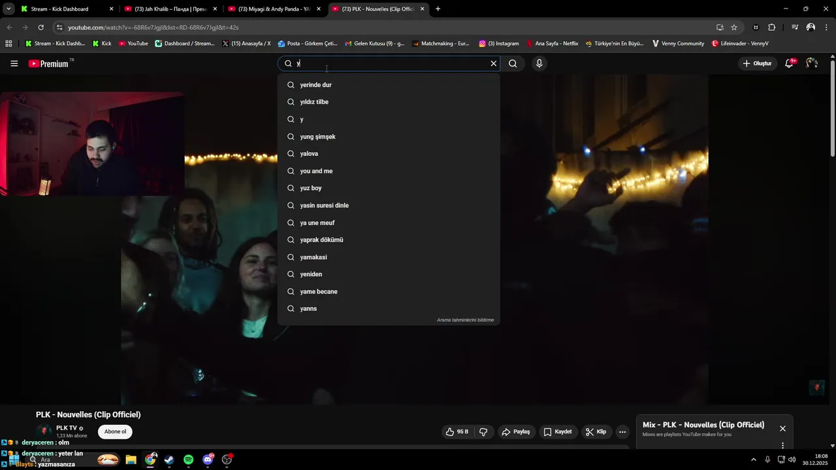Screen dimensions: 836x470
Task: Select the 'yerinde dur' search suggestion
Action: pyautogui.click(x=389, y=85)
